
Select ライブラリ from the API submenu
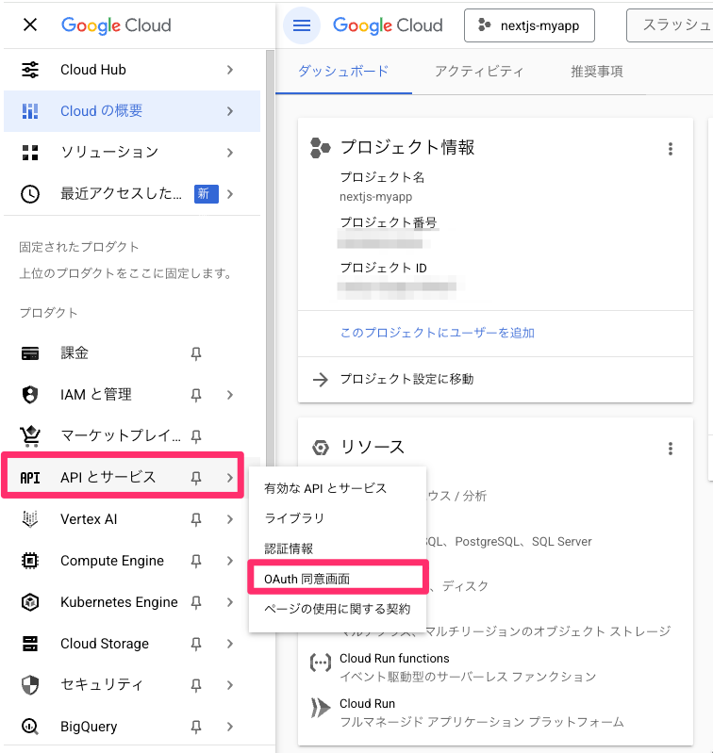click(338, 518)
